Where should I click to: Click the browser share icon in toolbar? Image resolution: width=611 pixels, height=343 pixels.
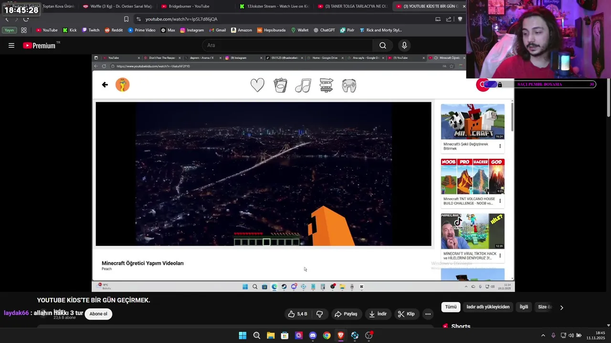tap(449, 19)
